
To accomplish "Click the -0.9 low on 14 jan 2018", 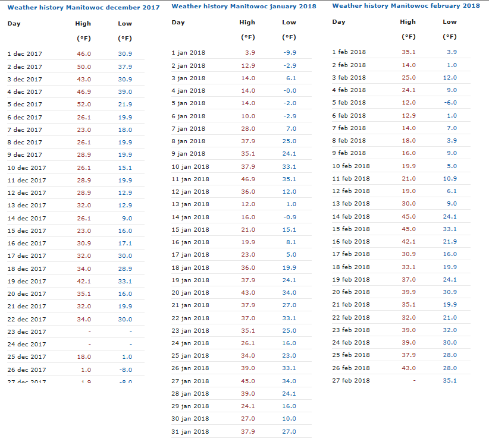I will [x=290, y=217].
